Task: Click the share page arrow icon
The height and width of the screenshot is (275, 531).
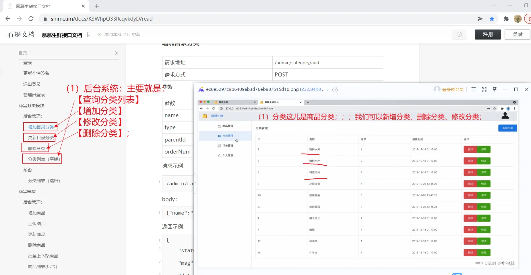Action: 480,19
